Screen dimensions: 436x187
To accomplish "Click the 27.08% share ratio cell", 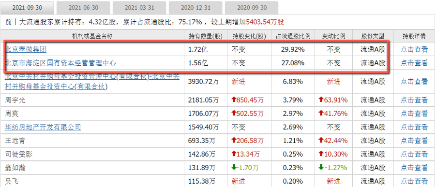I will [x=293, y=63].
